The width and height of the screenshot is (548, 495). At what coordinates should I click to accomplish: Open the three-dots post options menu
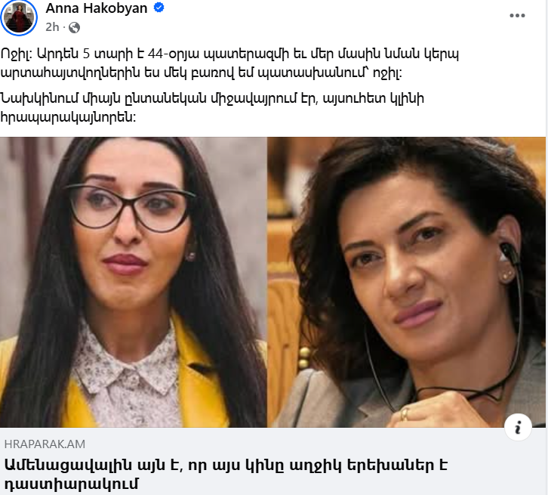click(517, 15)
